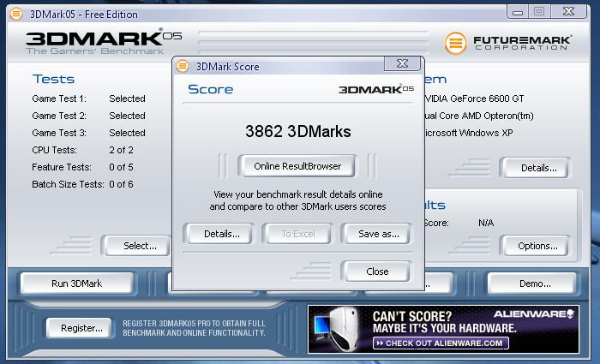Viewport: 600px width, 364px height.
Task: Click the Microsoft Windows XP text
Action: tap(469, 133)
